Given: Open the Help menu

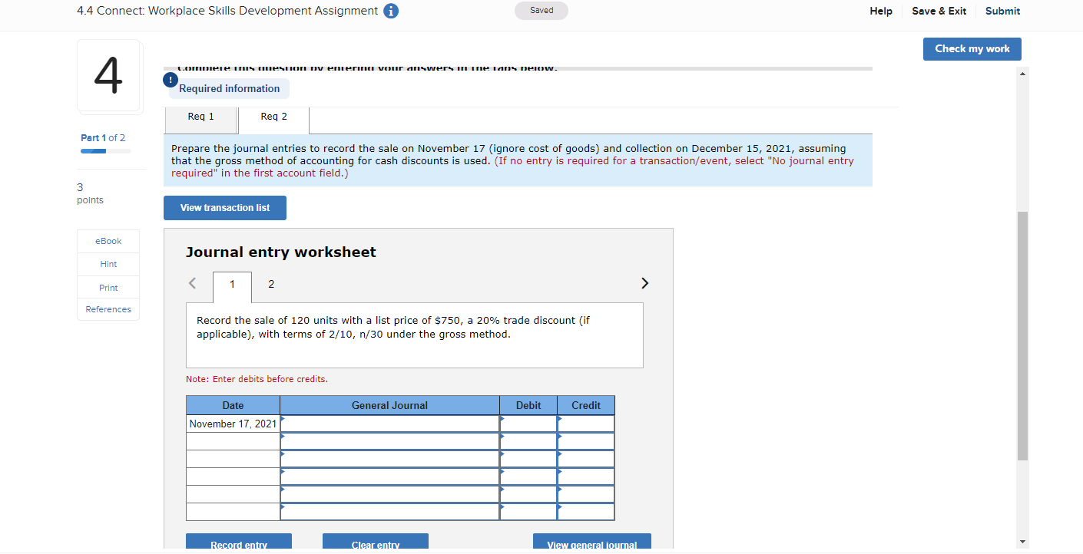Looking at the screenshot, I should point(881,11).
